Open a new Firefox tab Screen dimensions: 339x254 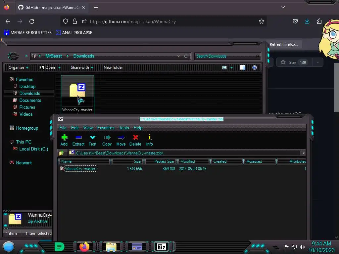(x=96, y=8)
